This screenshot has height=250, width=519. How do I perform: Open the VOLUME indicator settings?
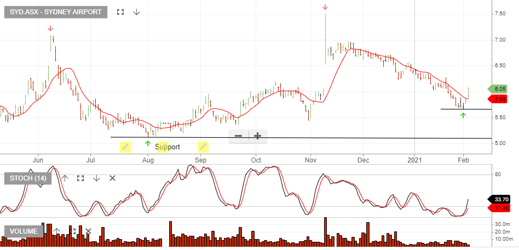pyautogui.click(x=24, y=231)
